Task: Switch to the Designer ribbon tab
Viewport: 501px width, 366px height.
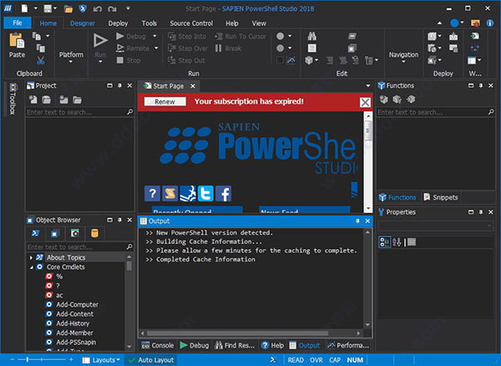Action: tap(83, 23)
